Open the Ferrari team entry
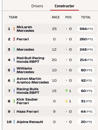Viewport: 98px width, 130px height. pos(51,39)
